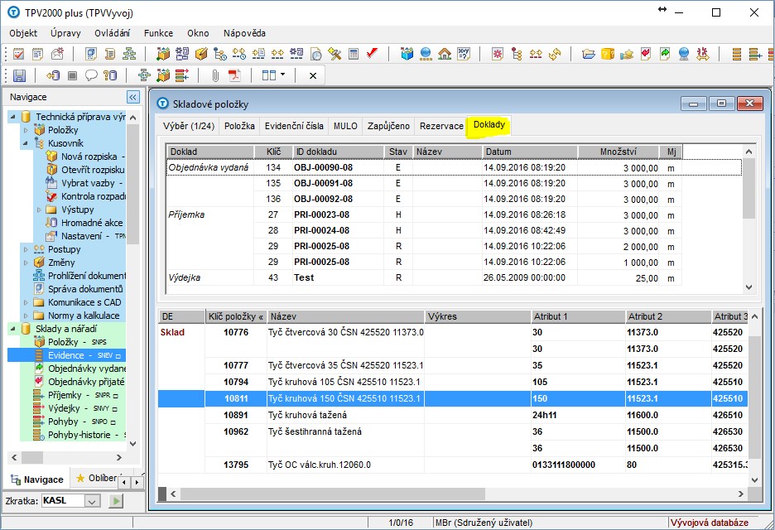Switch to the Zapůjčeno tab
775x530 pixels.
(x=388, y=126)
